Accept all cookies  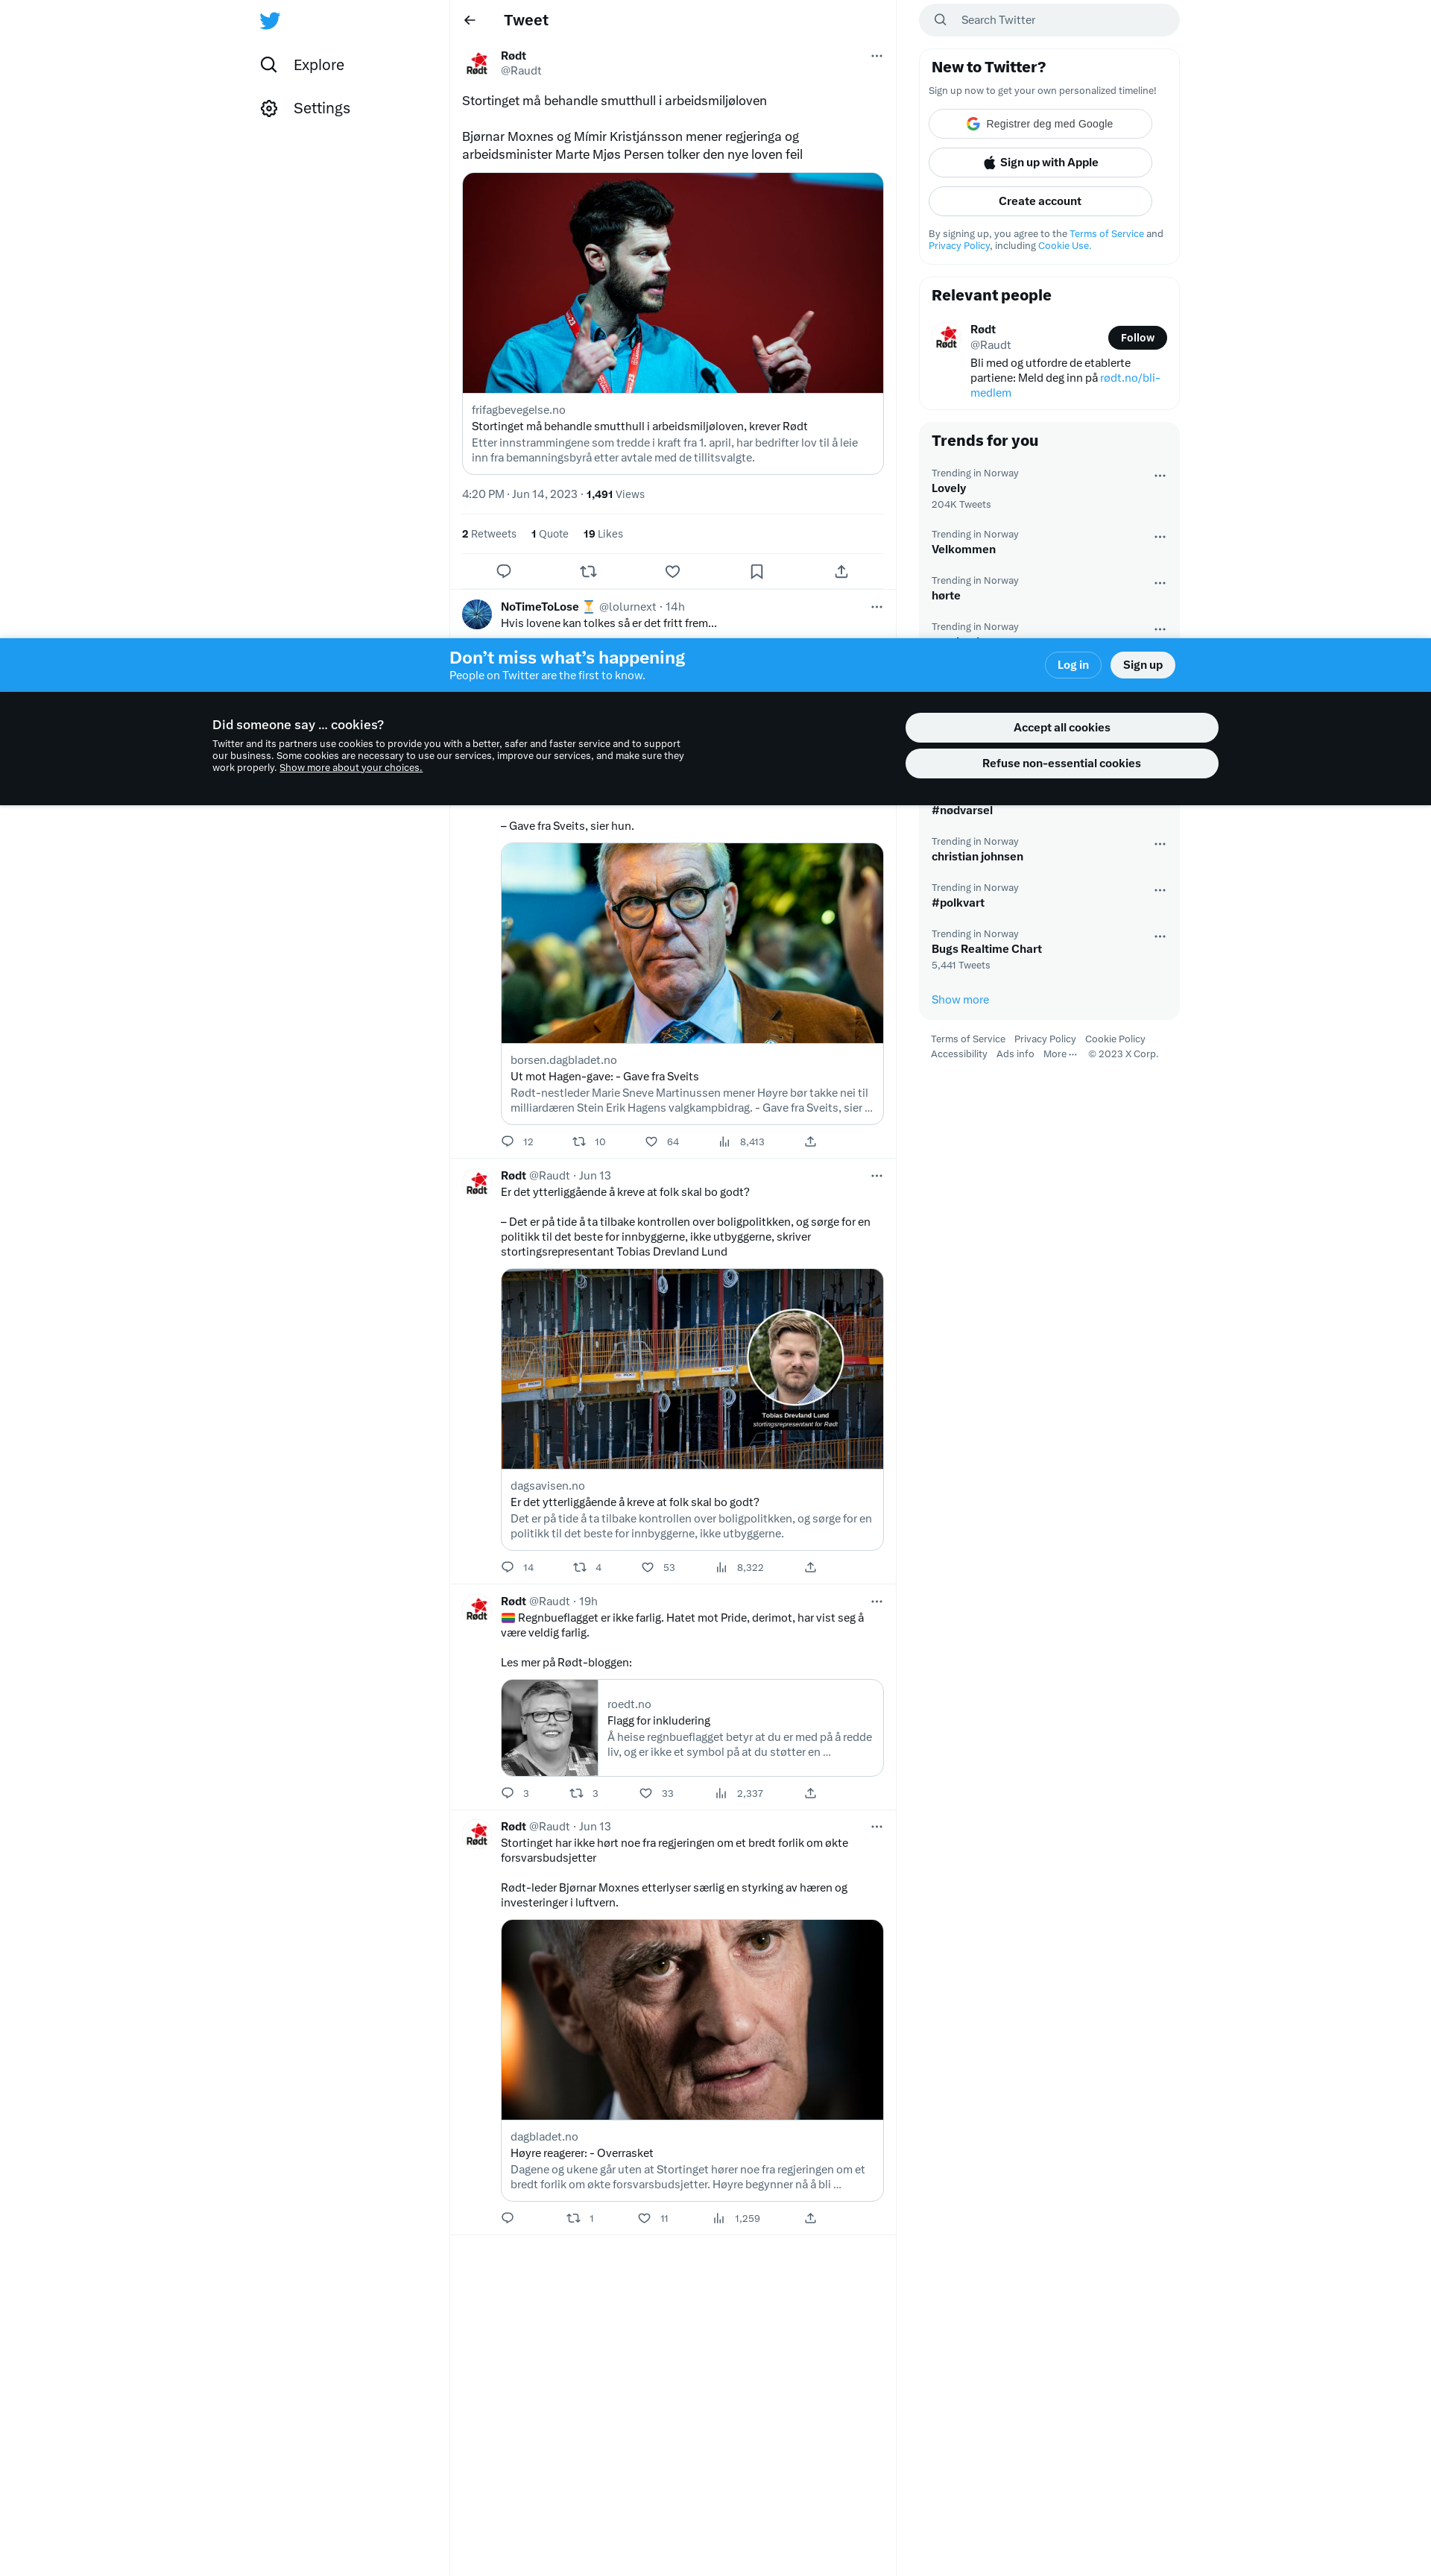click(1061, 728)
